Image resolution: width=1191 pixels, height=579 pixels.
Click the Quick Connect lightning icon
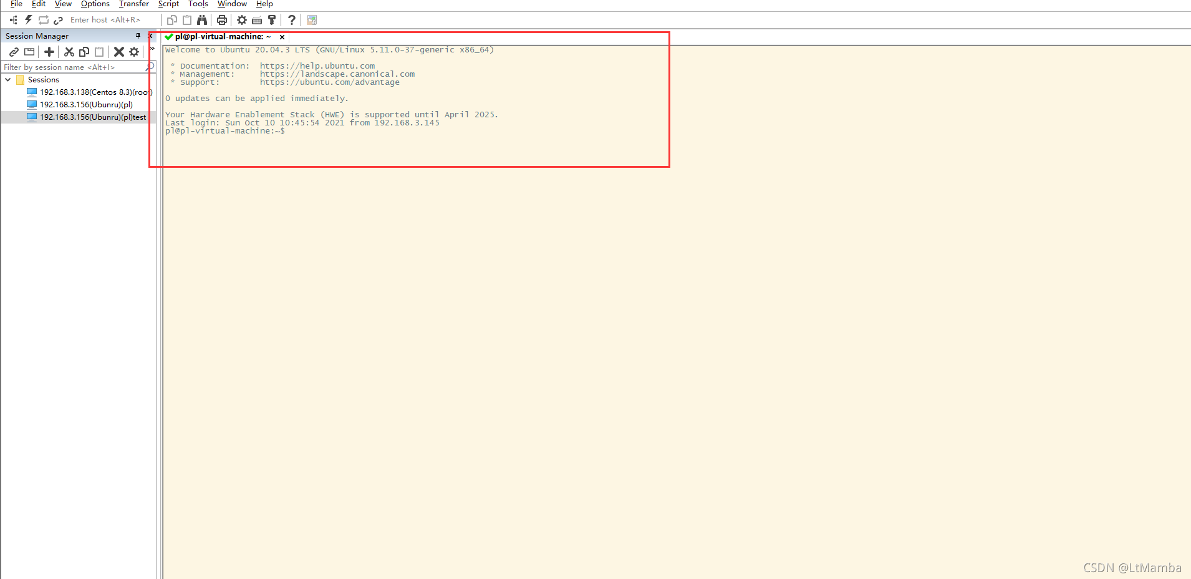point(28,20)
